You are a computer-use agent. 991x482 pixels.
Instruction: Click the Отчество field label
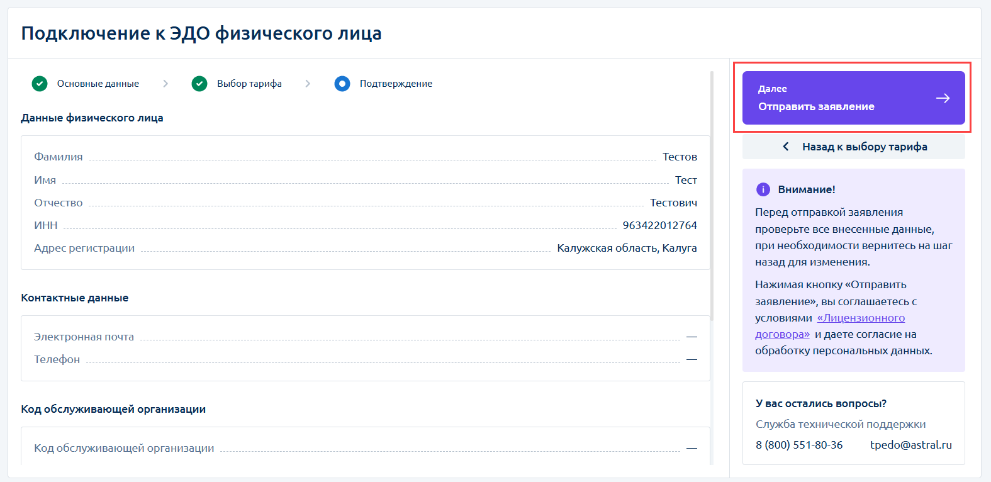click(59, 203)
